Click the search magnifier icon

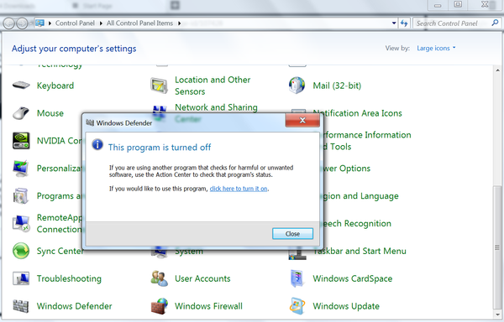[496, 23]
